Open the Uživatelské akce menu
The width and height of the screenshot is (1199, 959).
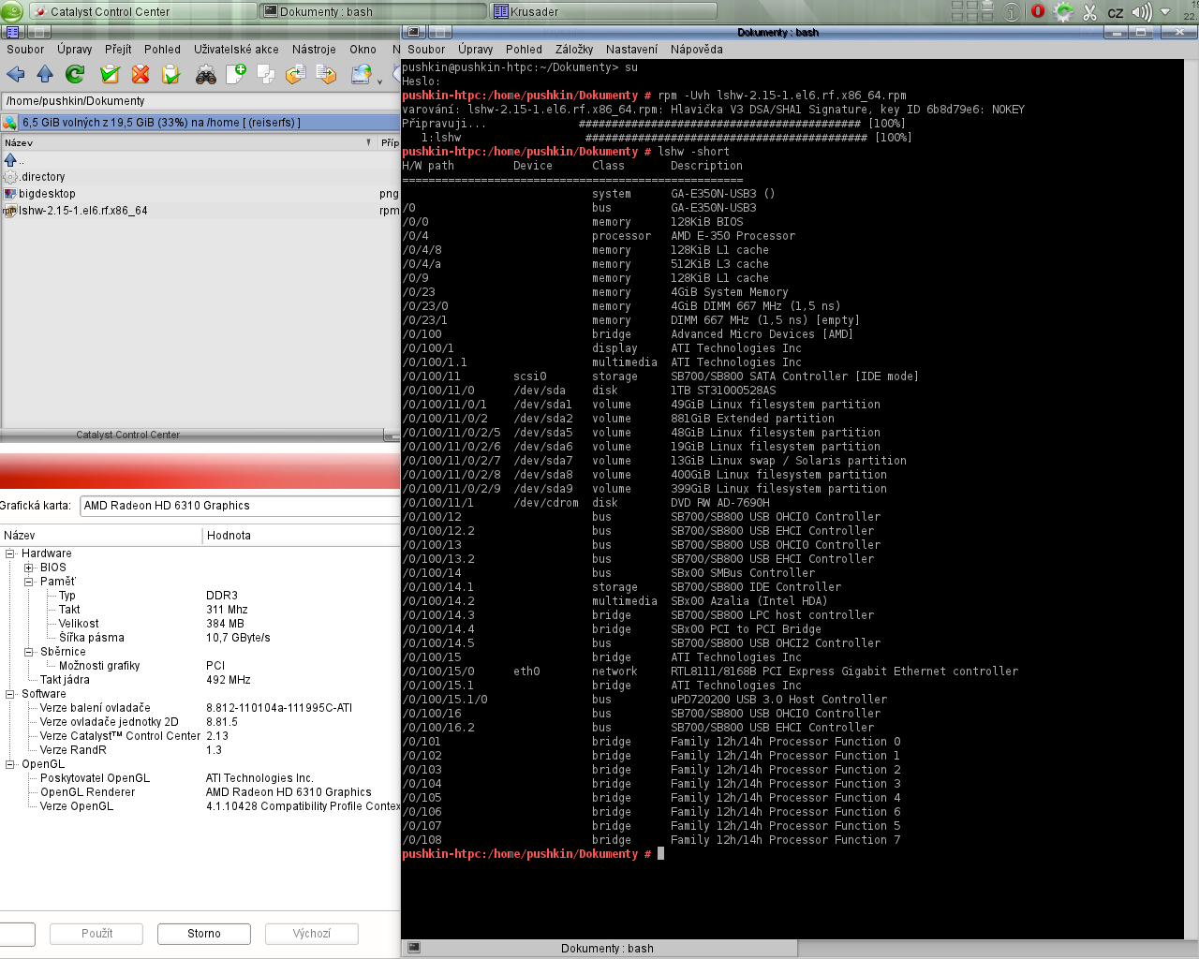click(236, 50)
